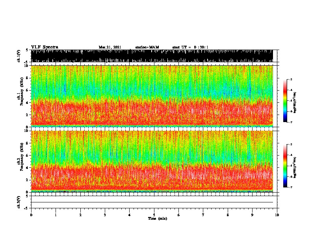Click the time axis tick label "7"
The image size is (312, 241).
coord(203,215)
